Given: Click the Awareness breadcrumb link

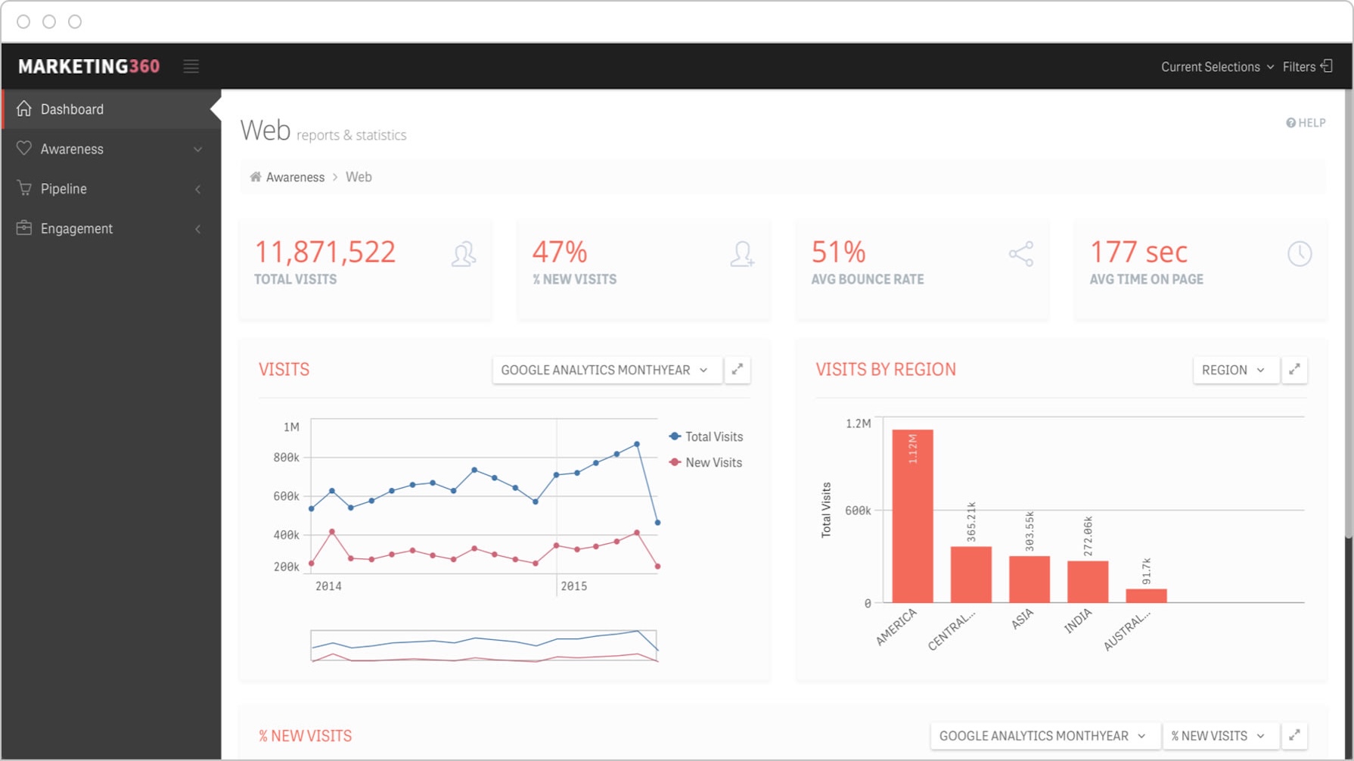Looking at the screenshot, I should (x=295, y=176).
